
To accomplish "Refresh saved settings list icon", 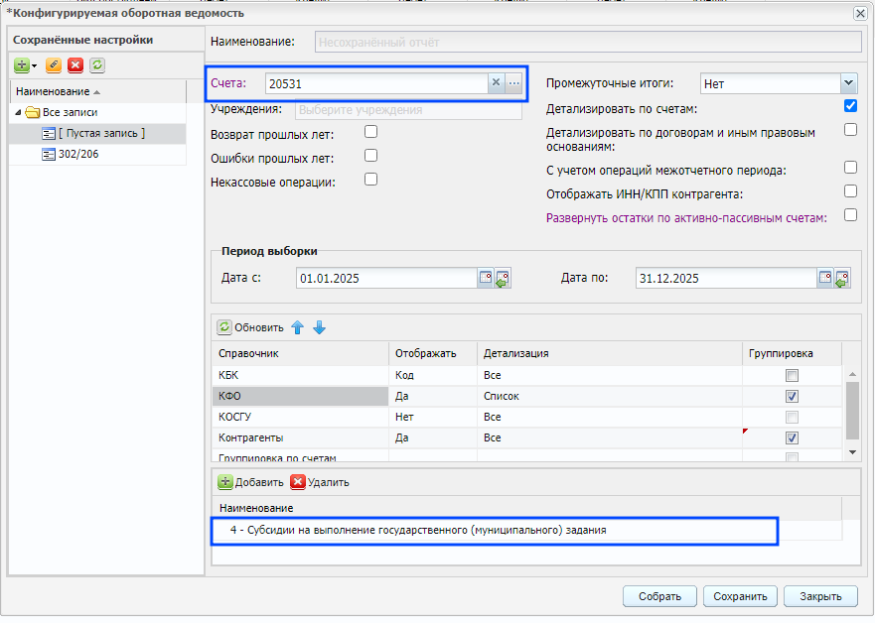I will pyautogui.click(x=97, y=65).
